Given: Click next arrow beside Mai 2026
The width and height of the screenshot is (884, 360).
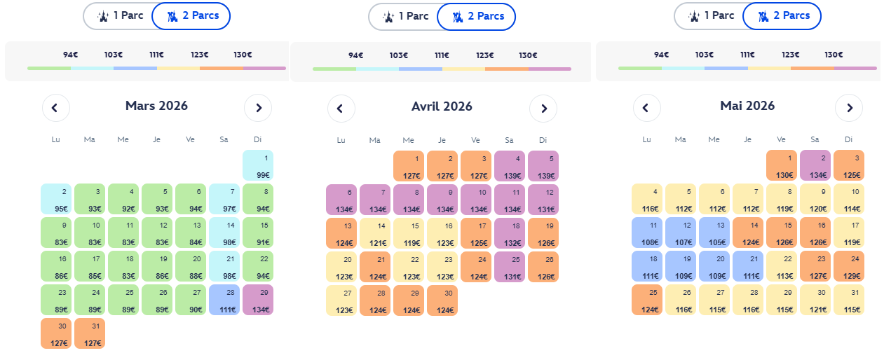Looking at the screenshot, I should pyautogui.click(x=849, y=108).
